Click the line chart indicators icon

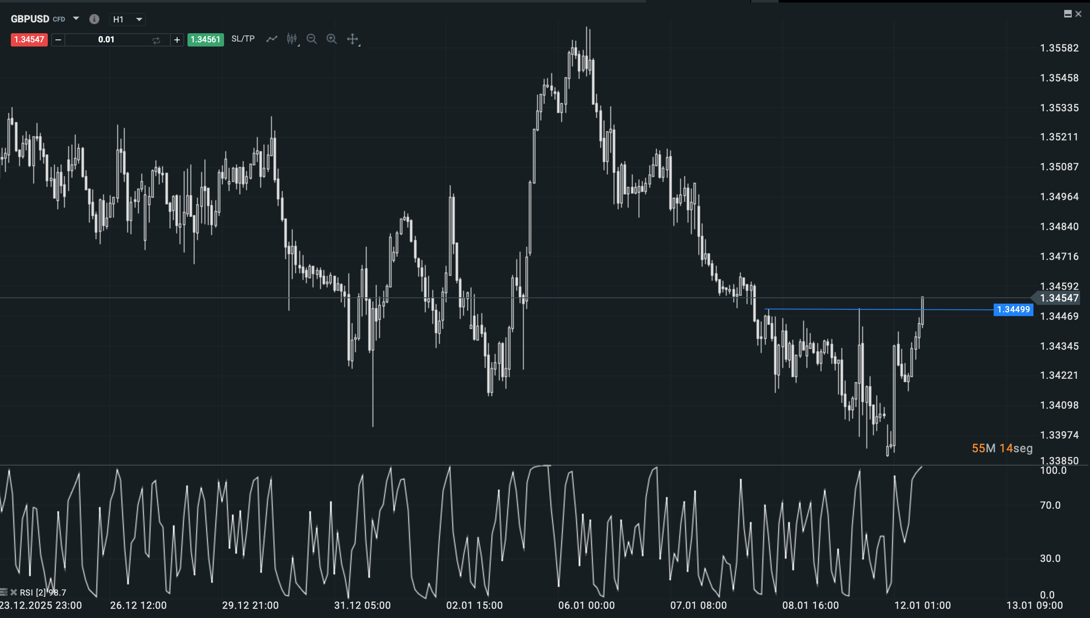(x=271, y=39)
